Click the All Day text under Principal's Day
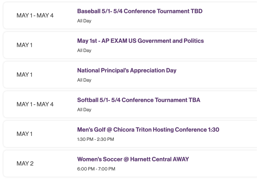The height and width of the screenshot is (179, 257). click(x=84, y=80)
